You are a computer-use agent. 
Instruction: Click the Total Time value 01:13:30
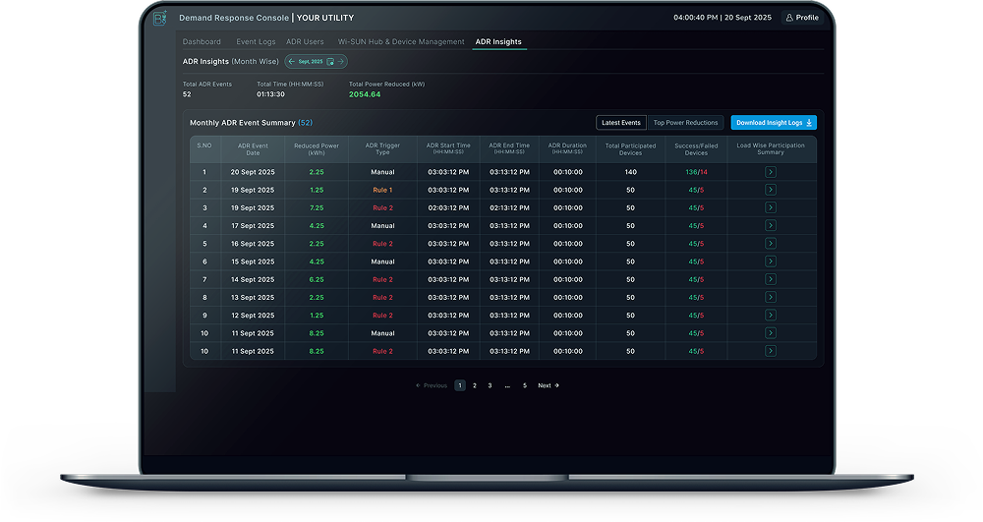271,94
